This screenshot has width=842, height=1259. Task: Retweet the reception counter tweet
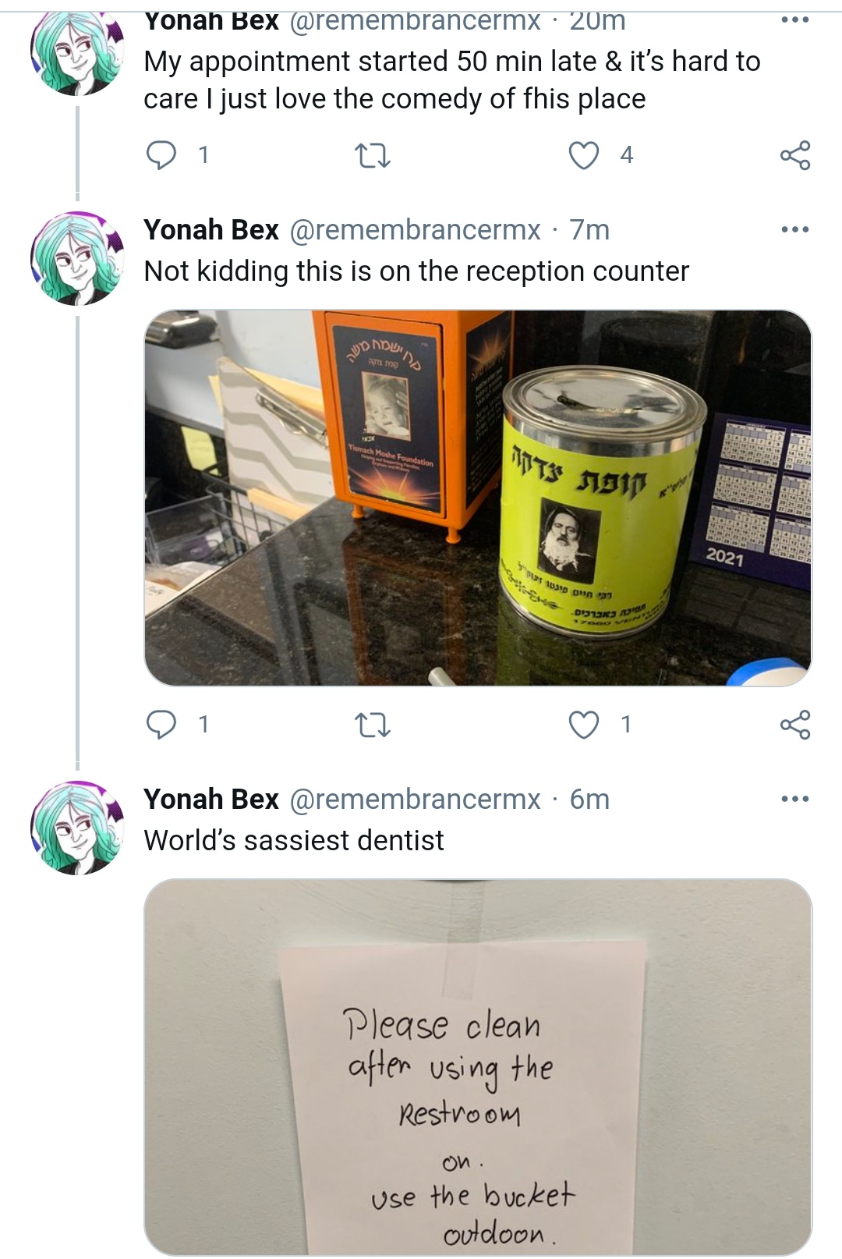pos(373,725)
